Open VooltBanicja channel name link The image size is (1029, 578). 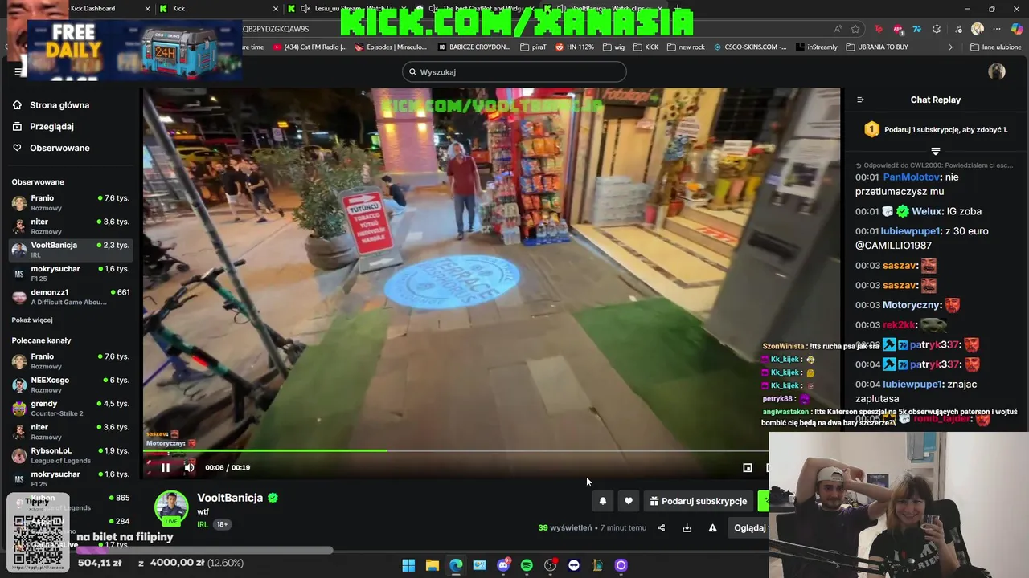[x=230, y=498]
